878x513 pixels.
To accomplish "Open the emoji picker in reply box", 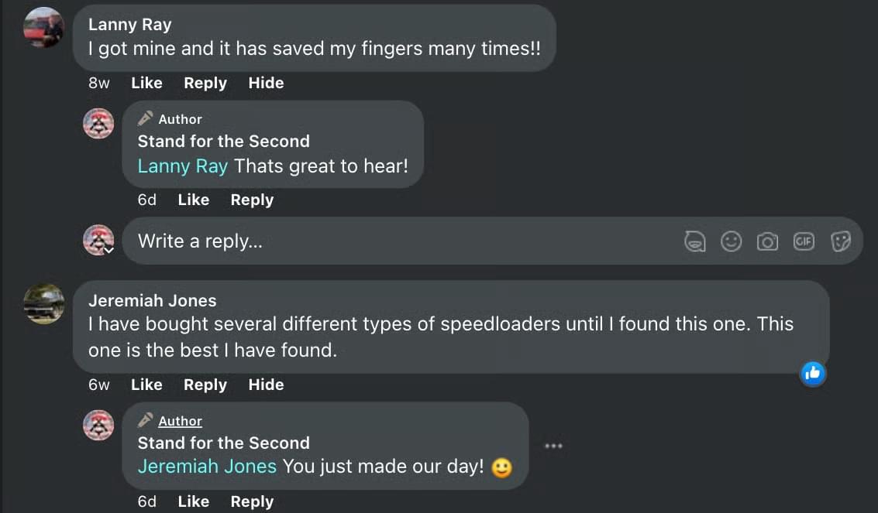I will (x=731, y=241).
